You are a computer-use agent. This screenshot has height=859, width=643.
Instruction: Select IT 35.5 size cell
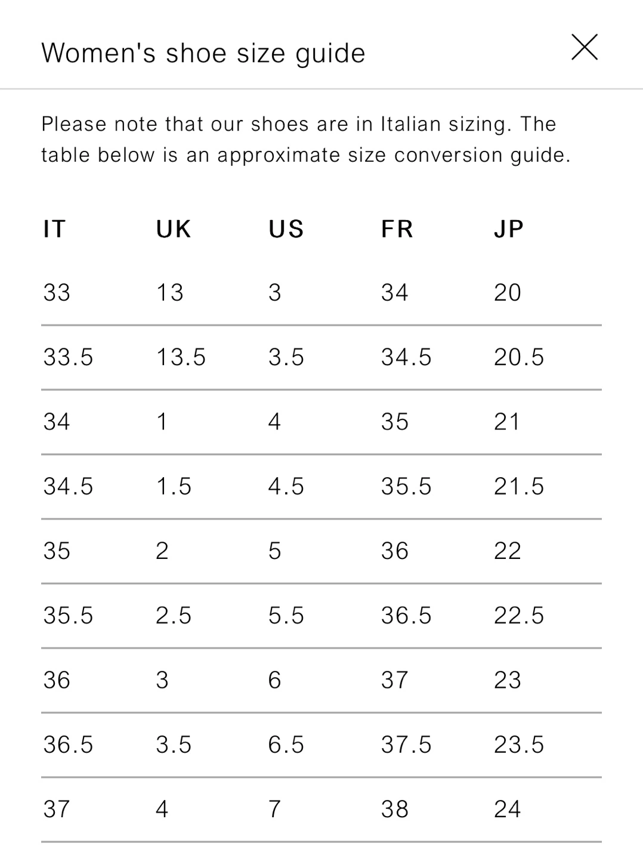[68, 616]
